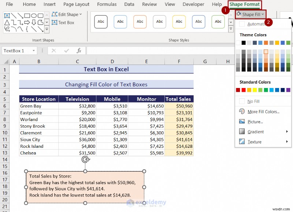Click the formula bar Enter checkmark icon
This screenshot has width=293, height=212.
pyautogui.click(x=67, y=51)
